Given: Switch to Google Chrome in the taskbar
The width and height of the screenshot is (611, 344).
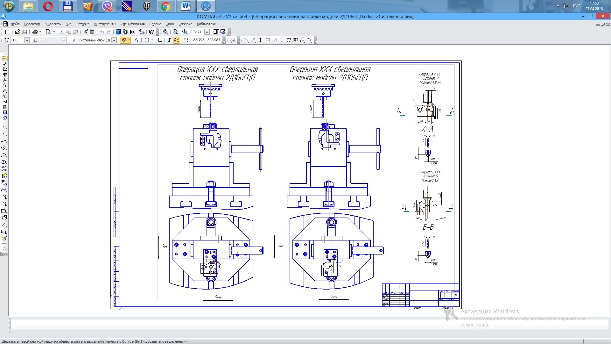Looking at the screenshot, I should click(x=165, y=6).
